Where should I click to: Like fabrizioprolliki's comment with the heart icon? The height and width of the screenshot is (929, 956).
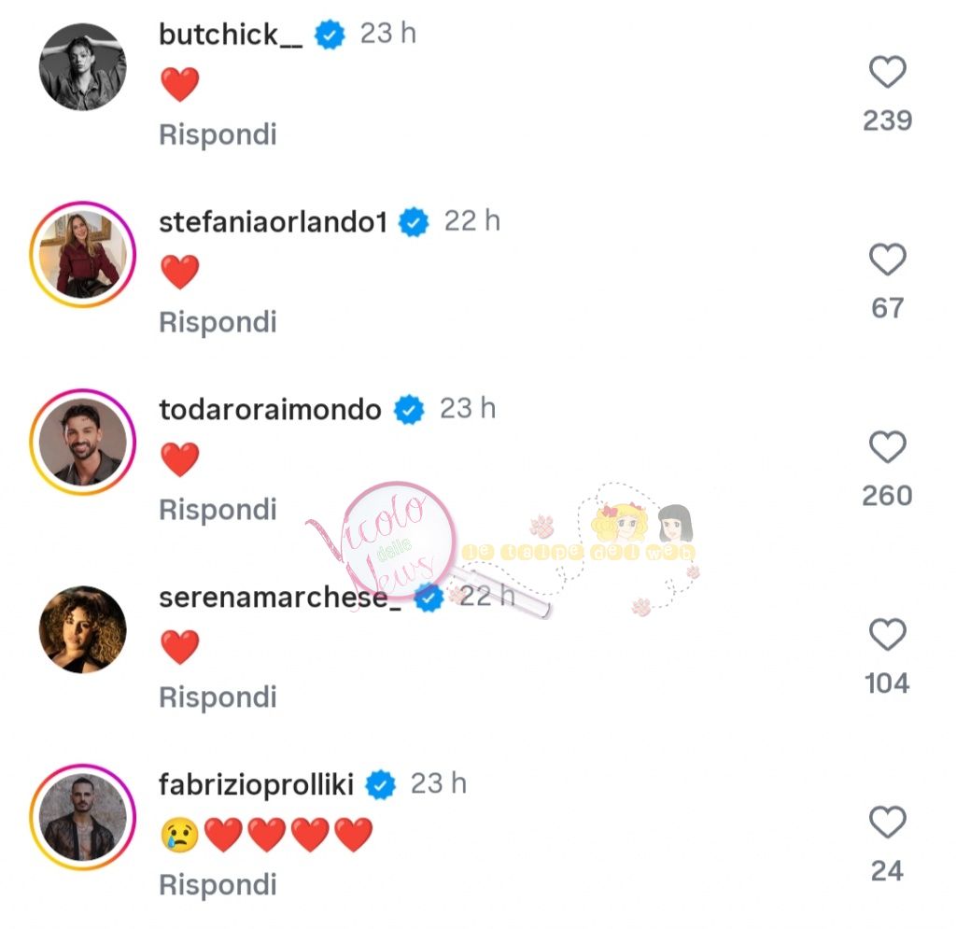[x=887, y=823]
